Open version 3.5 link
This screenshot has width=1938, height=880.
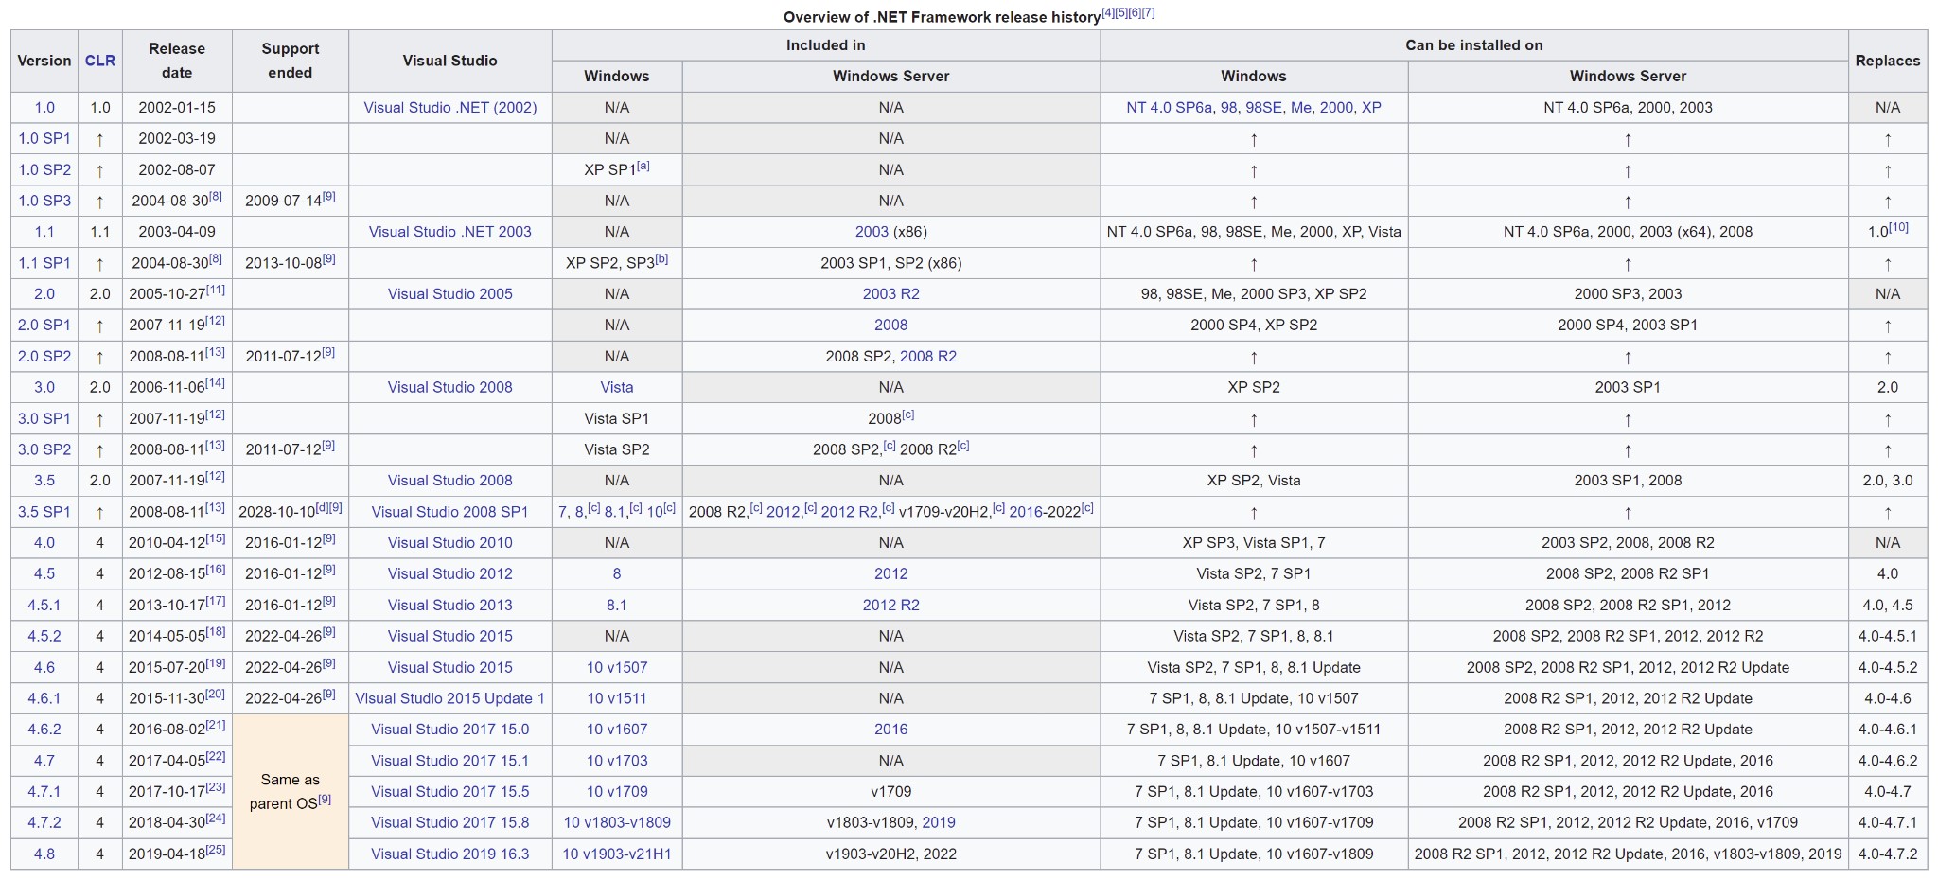(x=44, y=481)
